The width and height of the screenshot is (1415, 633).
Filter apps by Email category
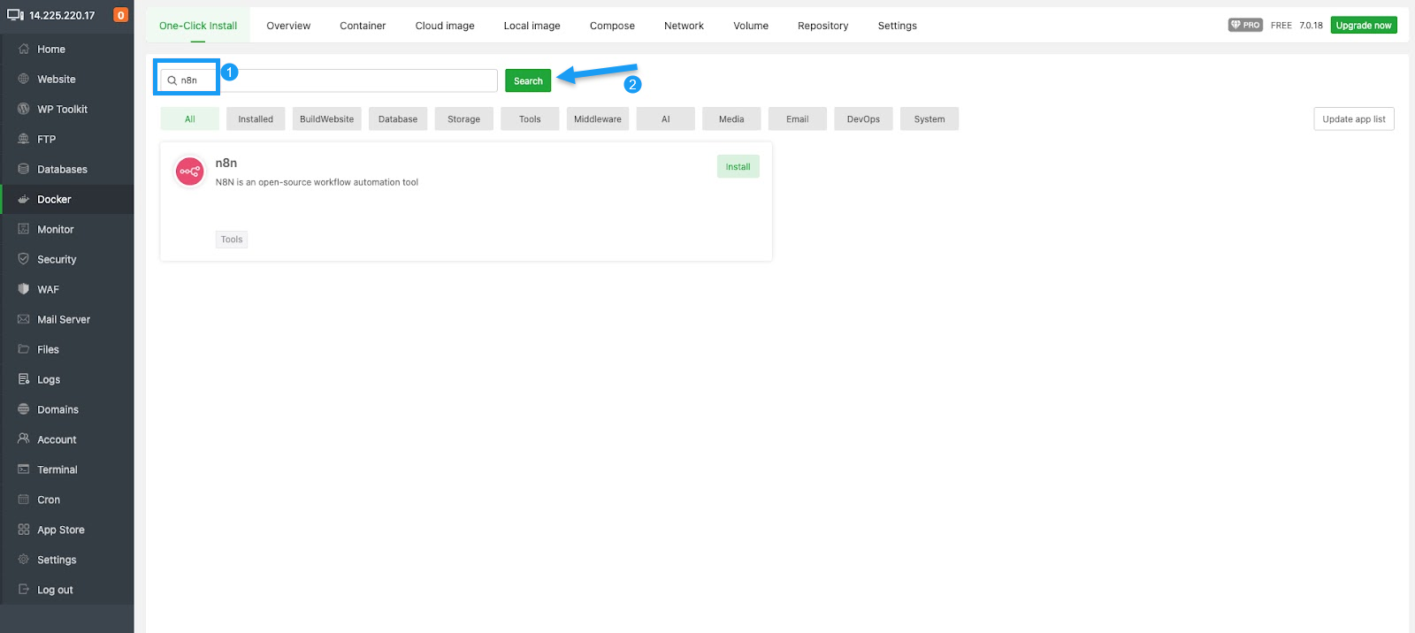[x=798, y=119]
